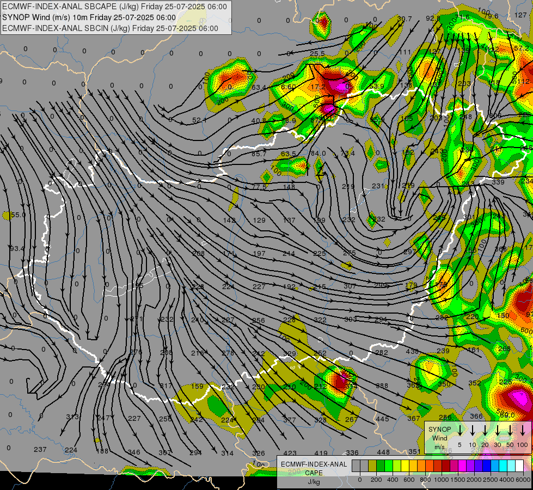Select the white swatch in CAPE legend
The image size is (533, 490).
pyautogui.click(x=519, y=466)
